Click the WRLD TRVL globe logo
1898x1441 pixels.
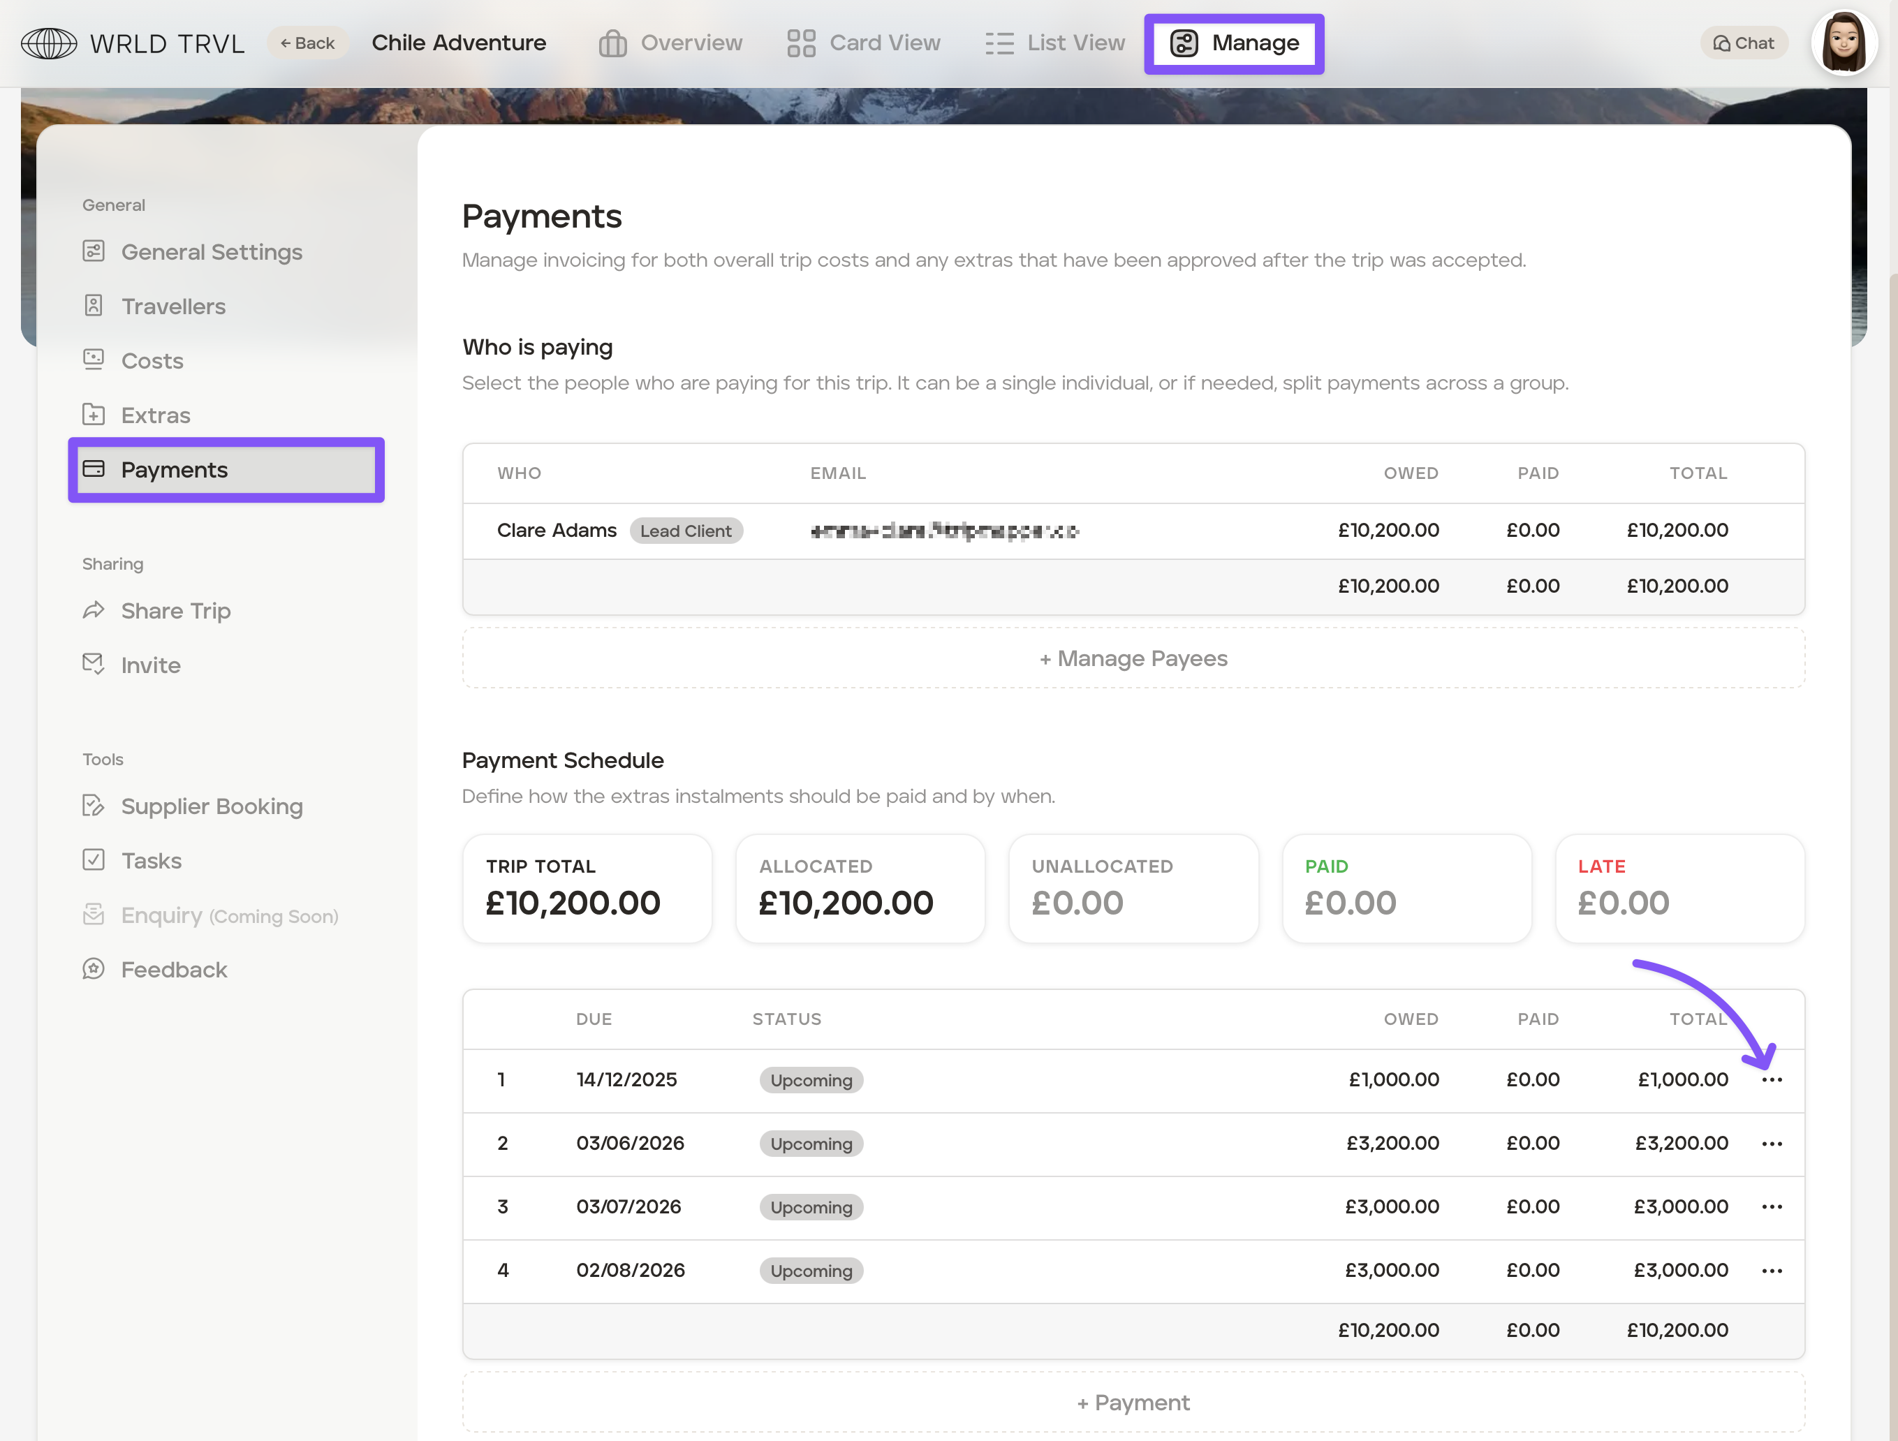pyautogui.click(x=49, y=43)
